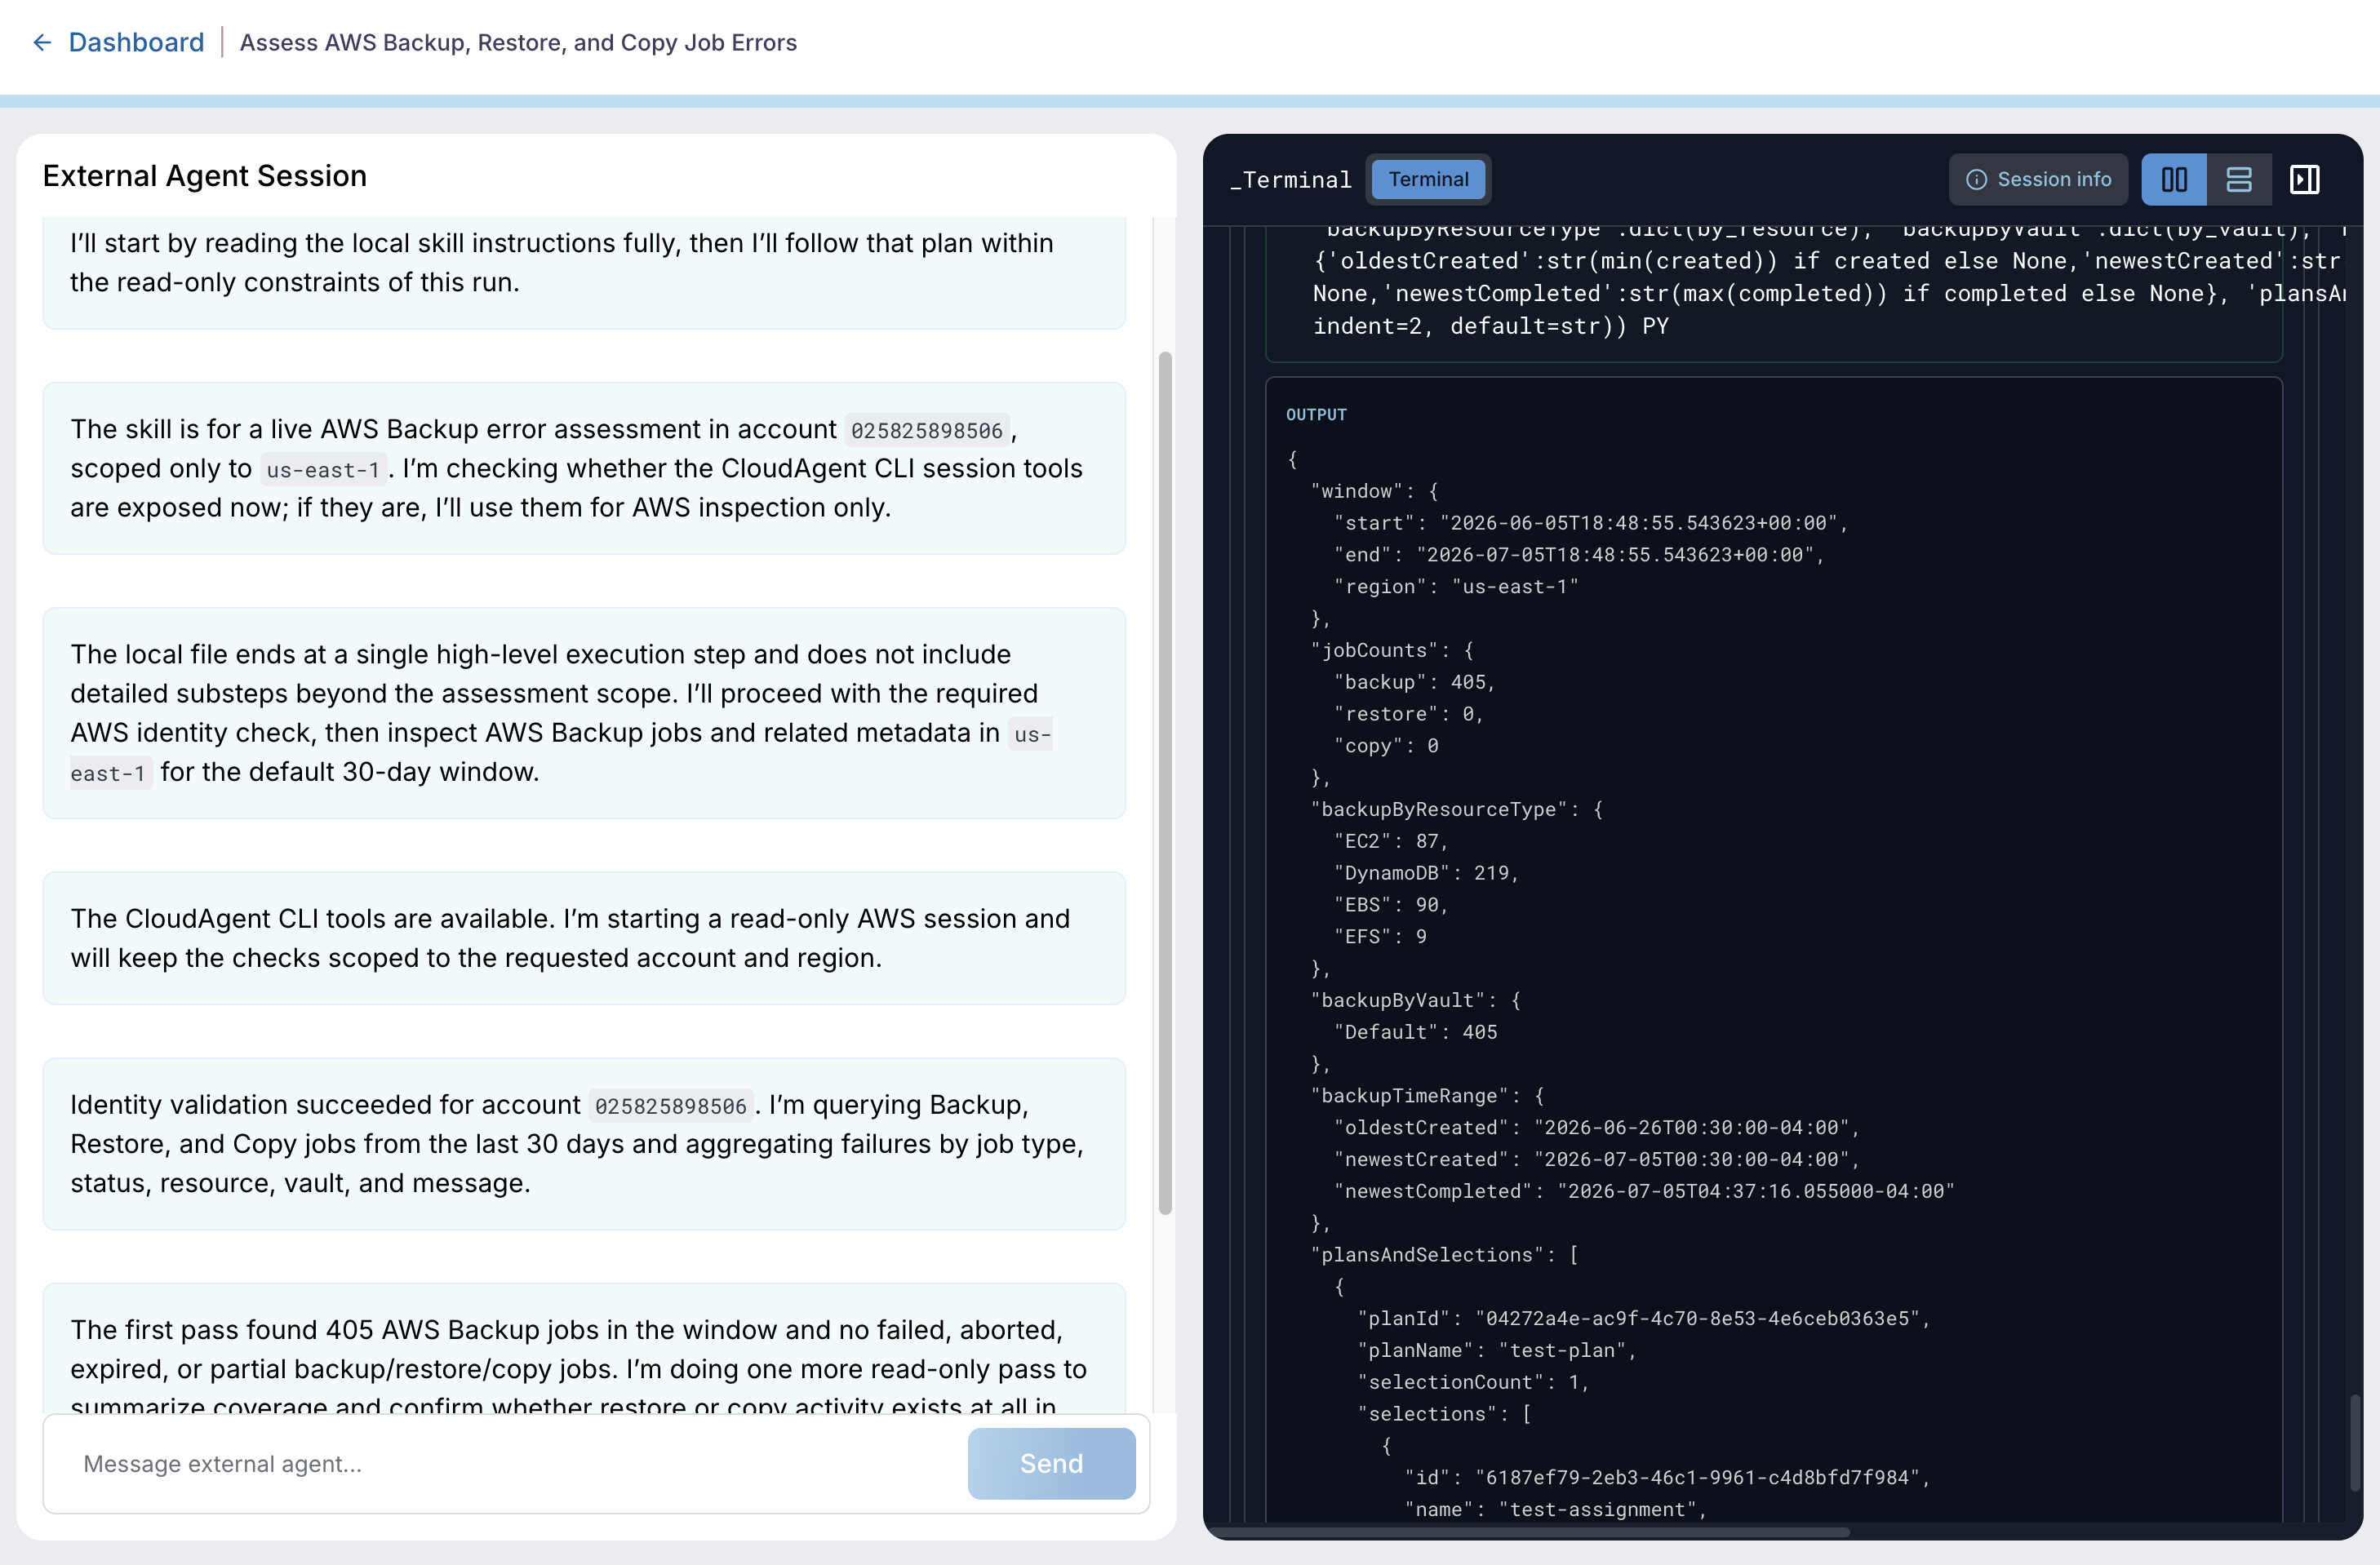
Task: Click the message about the local file ending
Action: (584, 712)
